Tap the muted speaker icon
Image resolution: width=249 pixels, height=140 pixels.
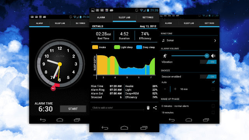(165, 56)
